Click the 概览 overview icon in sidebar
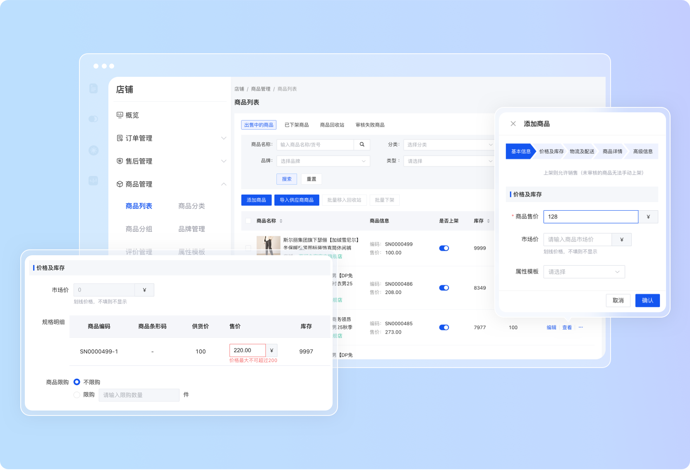 pyautogui.click(x=120, y=115)
